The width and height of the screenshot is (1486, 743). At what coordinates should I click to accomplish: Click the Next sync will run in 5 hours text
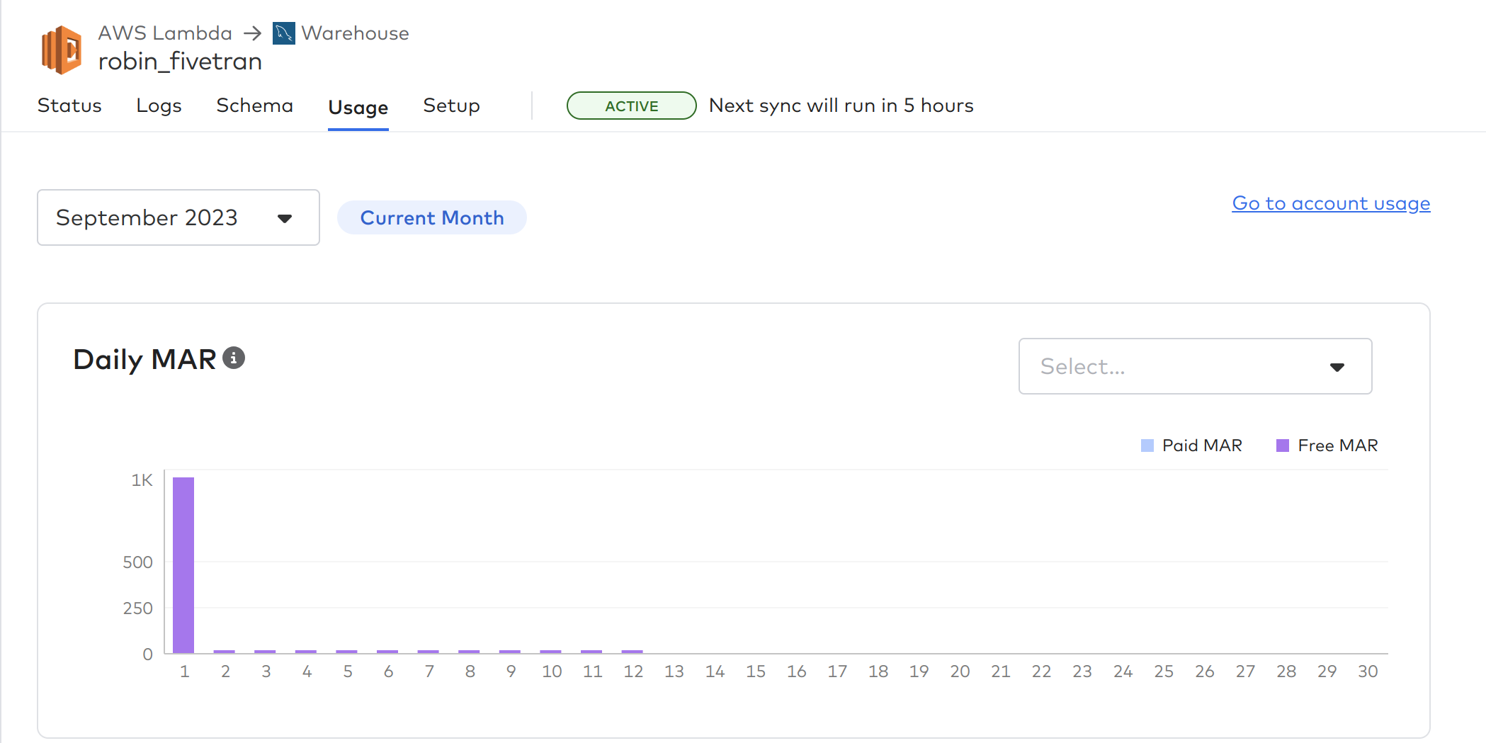click(x=841, y=106)
